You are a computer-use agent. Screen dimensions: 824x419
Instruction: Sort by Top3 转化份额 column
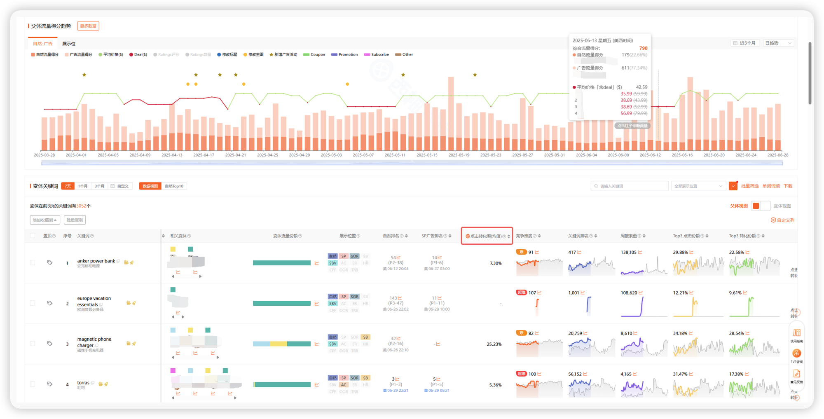coord(763,236)
